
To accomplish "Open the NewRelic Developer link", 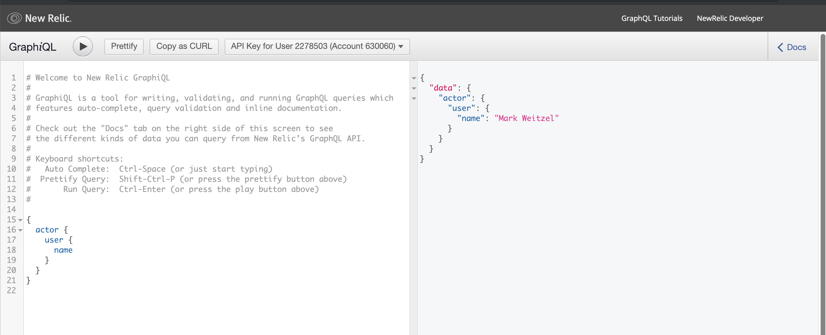I will 730,18.
